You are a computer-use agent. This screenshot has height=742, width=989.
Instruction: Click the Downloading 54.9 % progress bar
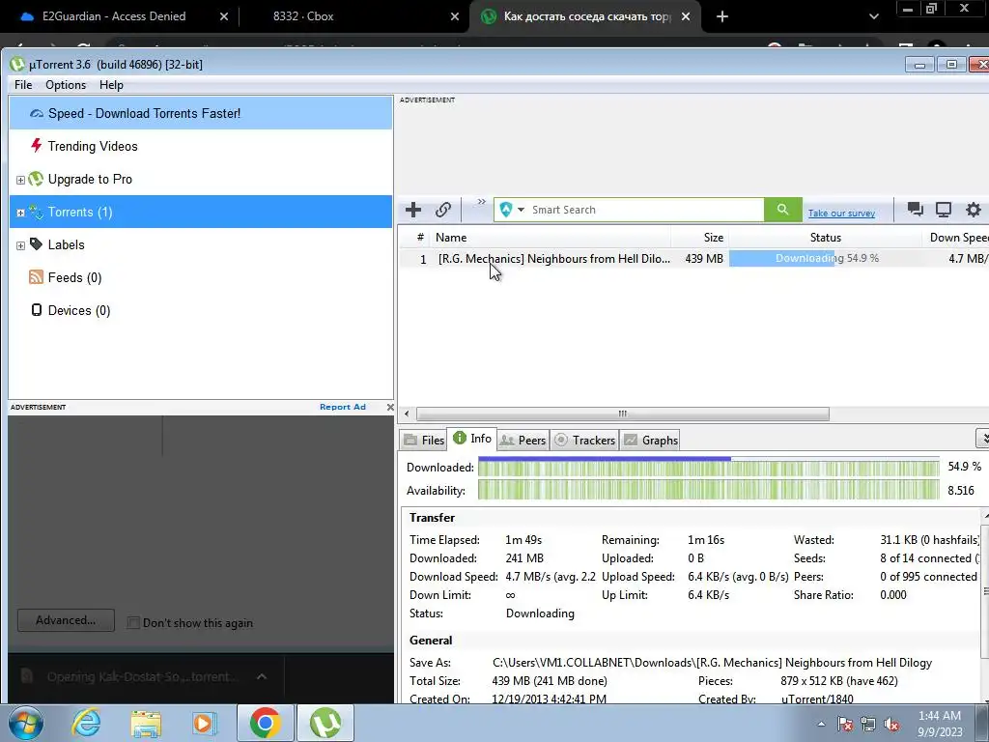point(826,258)
